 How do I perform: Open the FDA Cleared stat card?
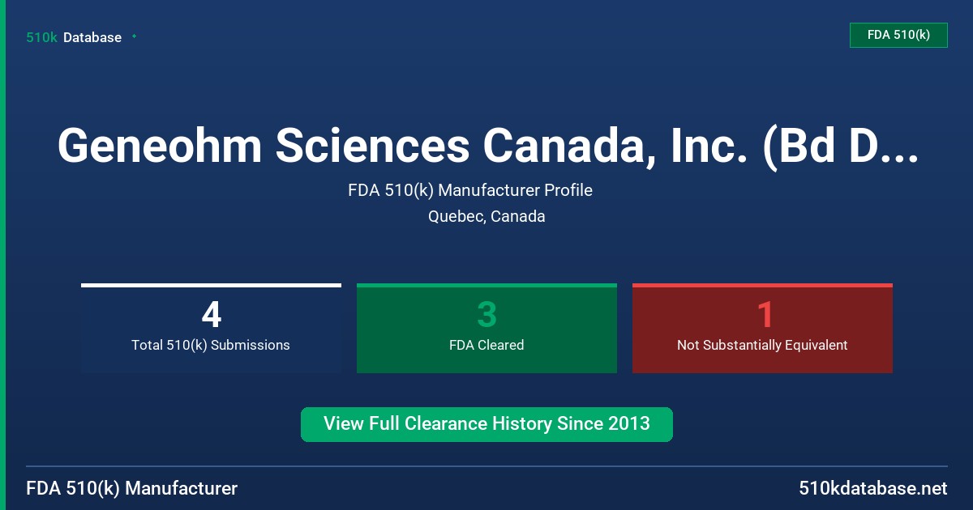pos(486,329)
